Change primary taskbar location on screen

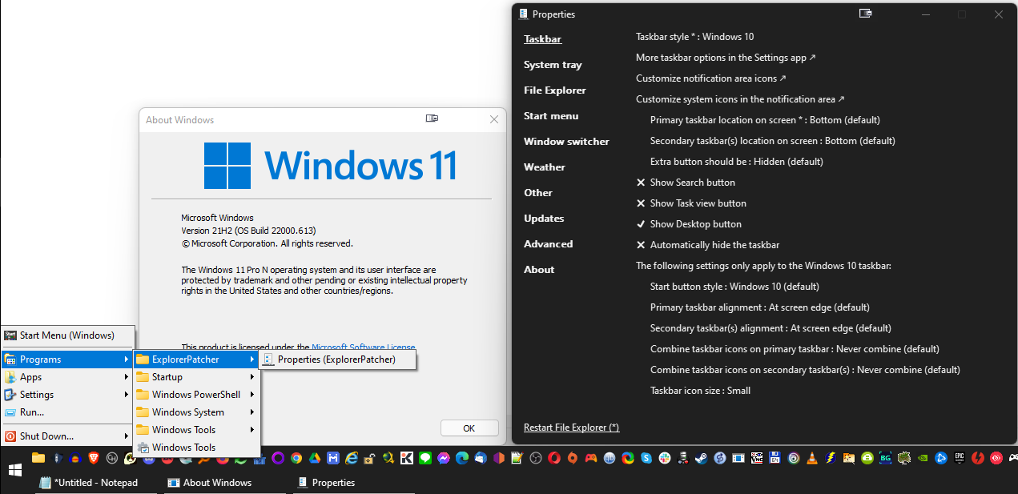765,120
